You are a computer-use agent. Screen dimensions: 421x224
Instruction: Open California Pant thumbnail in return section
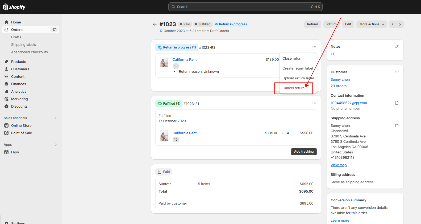click(x=164, y=62)
